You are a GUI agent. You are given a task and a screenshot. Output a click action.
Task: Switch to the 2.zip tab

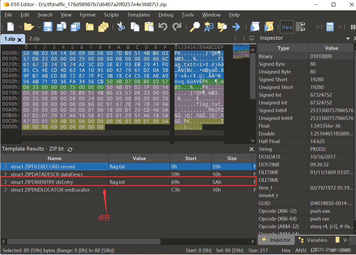pos(34,39)
